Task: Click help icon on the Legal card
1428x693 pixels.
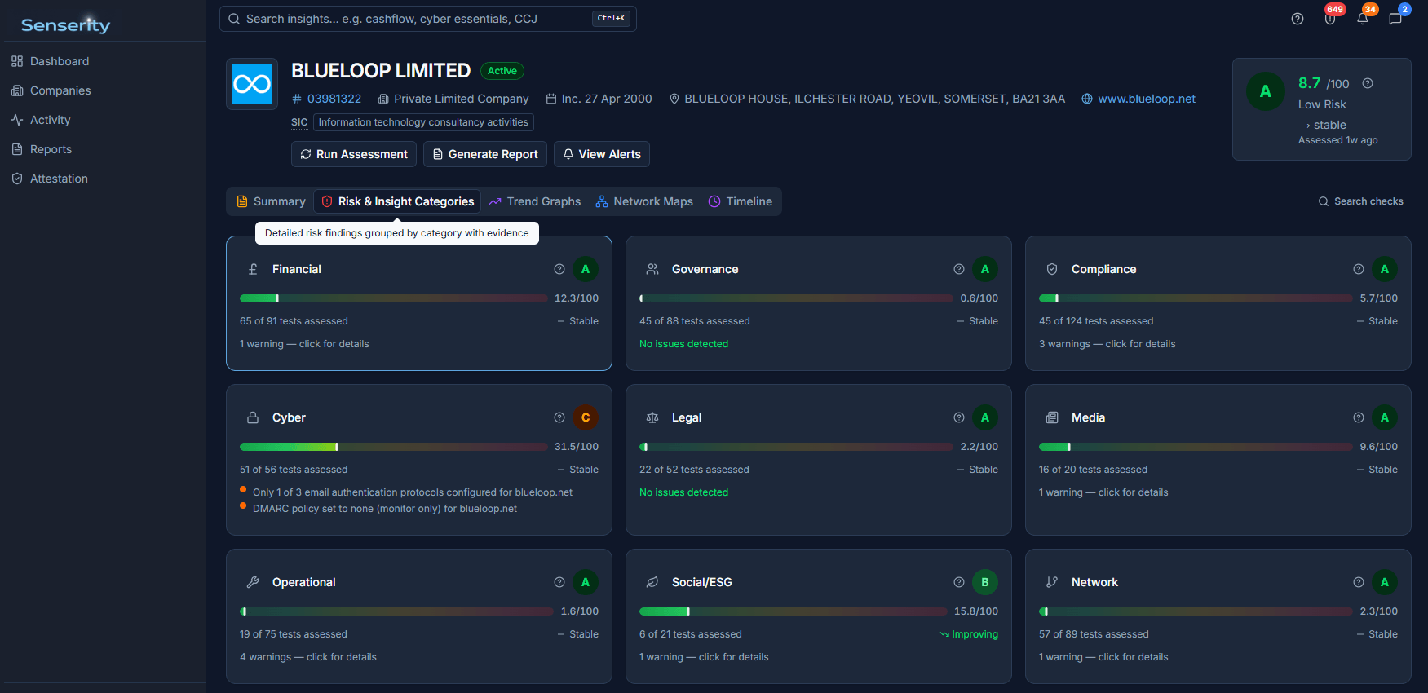Action: click(959, 417)
